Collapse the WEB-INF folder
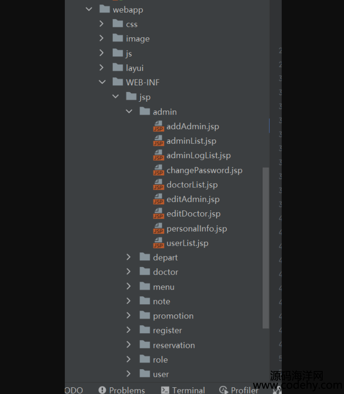 (102, 82)
